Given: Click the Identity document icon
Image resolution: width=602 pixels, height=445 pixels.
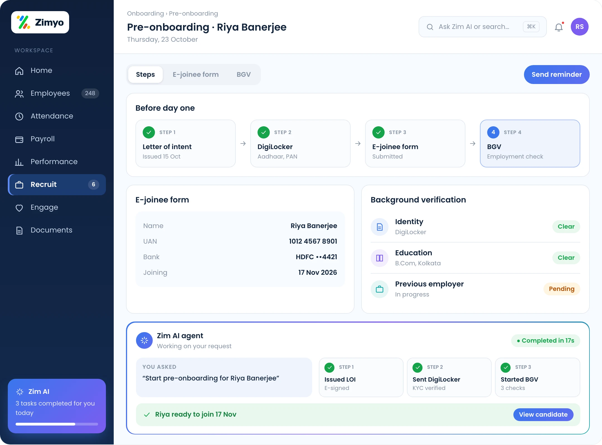Looking at the screenshot, I should tap(380, 227).
